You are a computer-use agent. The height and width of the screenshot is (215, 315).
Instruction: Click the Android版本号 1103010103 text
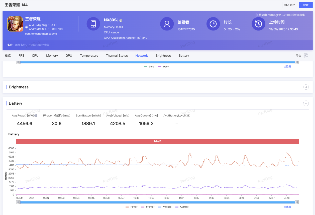(x=46, y=29)
